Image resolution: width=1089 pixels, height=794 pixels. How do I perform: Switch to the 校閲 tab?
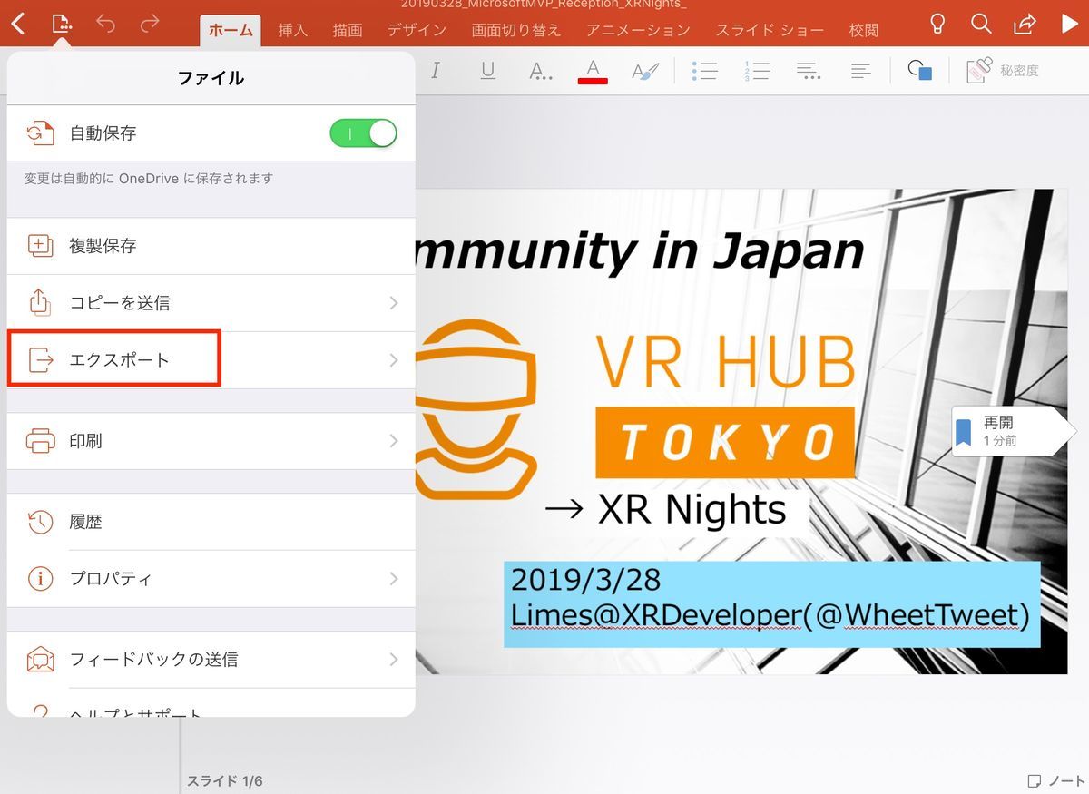[x=864, y=30]
